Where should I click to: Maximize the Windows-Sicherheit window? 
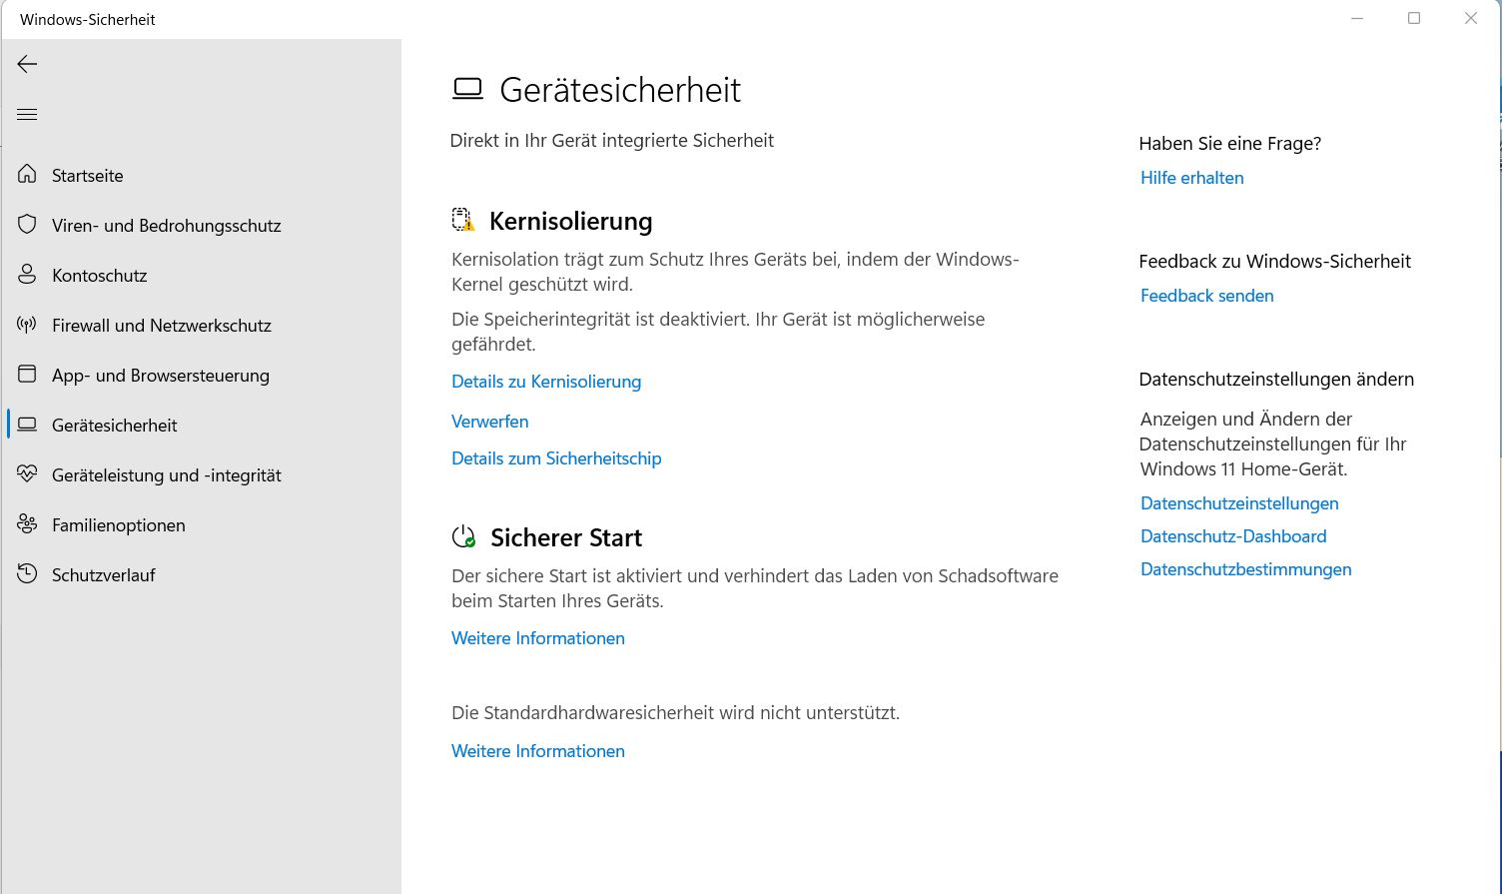point(1414,18)
